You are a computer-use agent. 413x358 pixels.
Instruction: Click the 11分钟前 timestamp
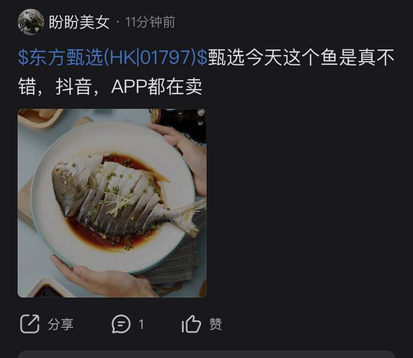tap(150, 22)
